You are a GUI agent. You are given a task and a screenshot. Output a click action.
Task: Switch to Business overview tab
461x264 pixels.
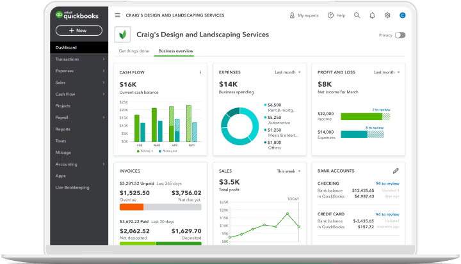coord(176,51)
